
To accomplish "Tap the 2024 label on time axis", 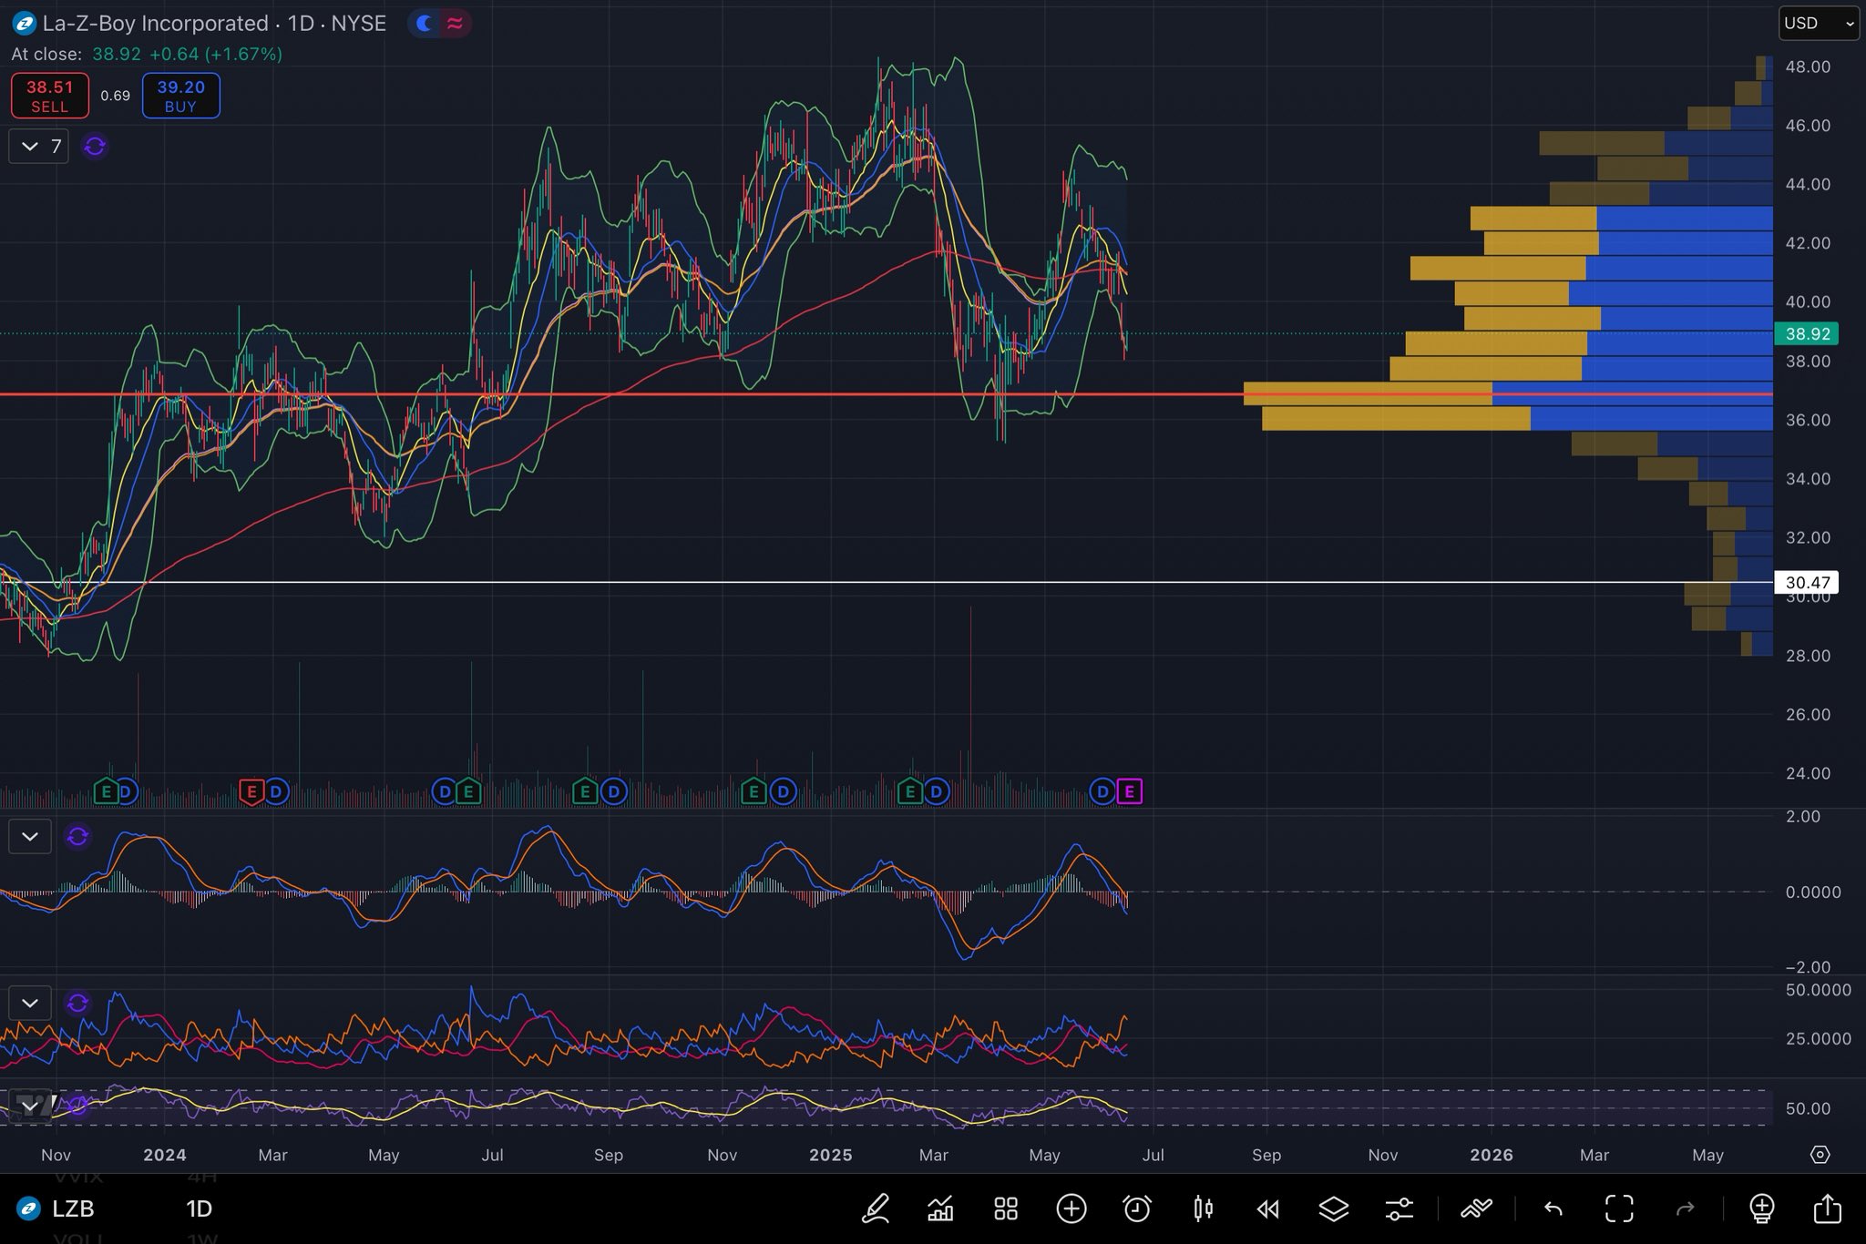I will pos(165,1155).
